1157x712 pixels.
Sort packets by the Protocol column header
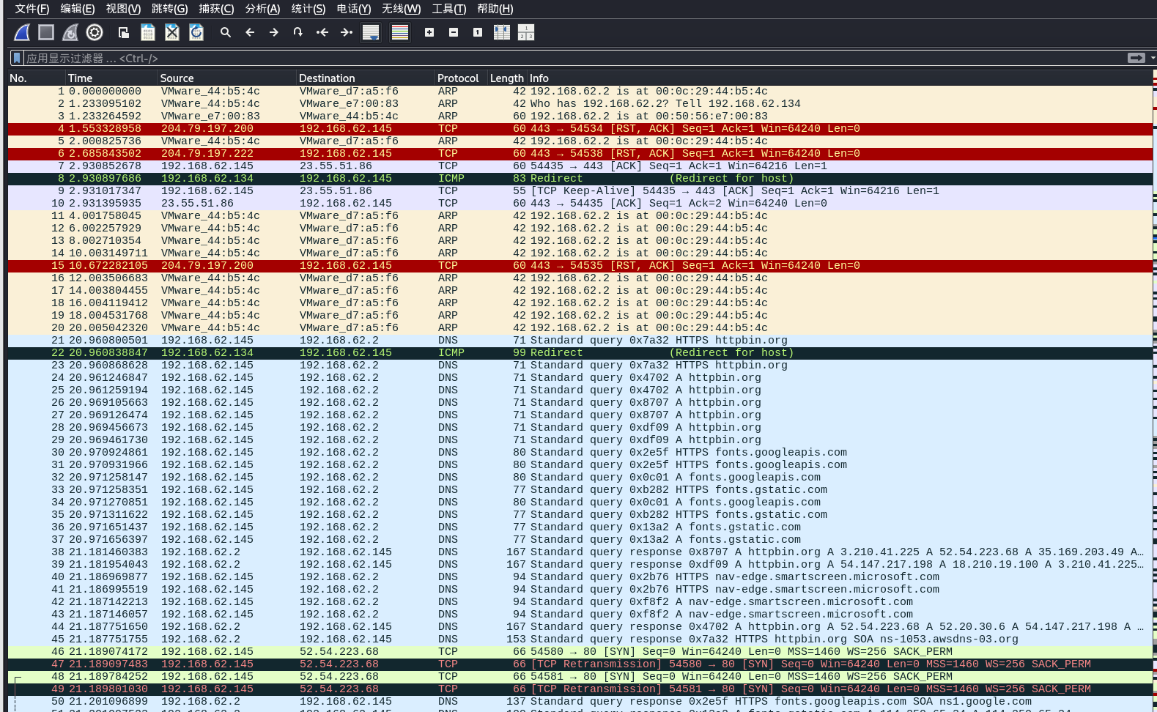click(x=458, y=78)
